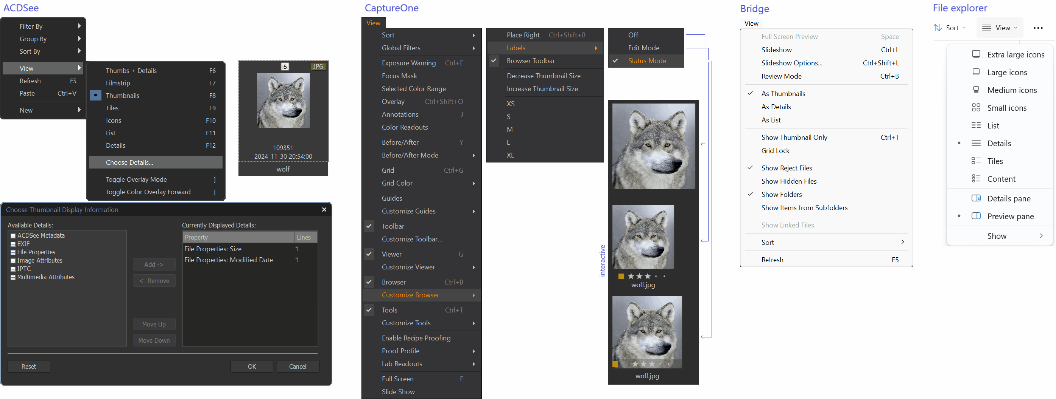Screen dimensions: 1056x399
Task: Choose Details... in ACDSee View submenu
Action: [155, 162]
